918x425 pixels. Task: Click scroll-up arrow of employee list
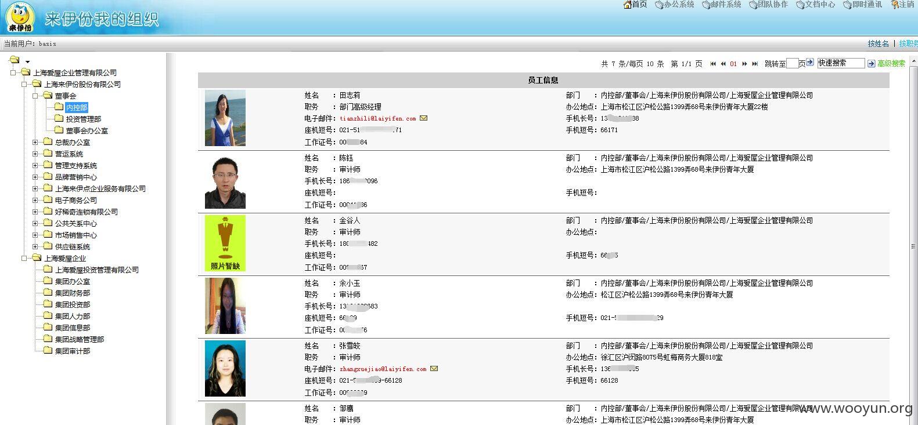coord(913,60)
